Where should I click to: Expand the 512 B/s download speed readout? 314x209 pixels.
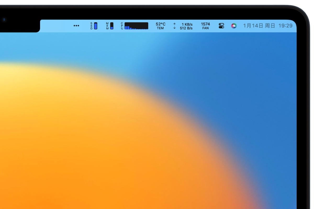(186, 28)
